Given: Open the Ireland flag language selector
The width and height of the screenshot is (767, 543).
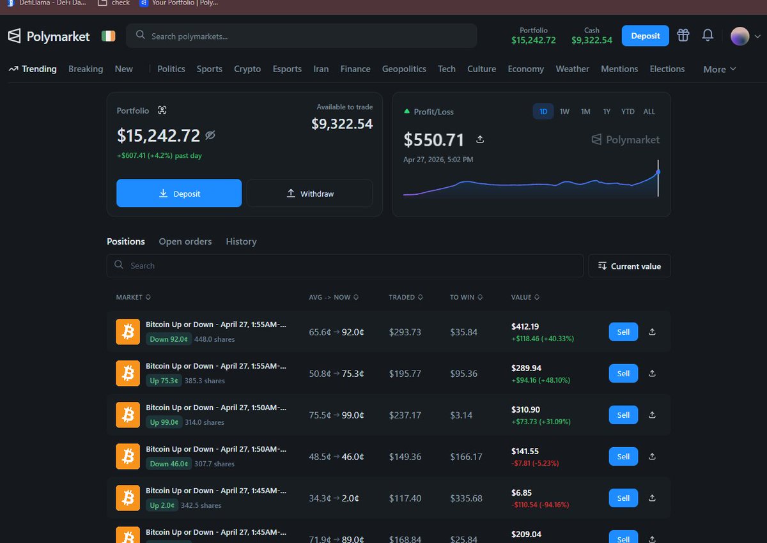Looking at the screenshot, I should tap(109, 36).
